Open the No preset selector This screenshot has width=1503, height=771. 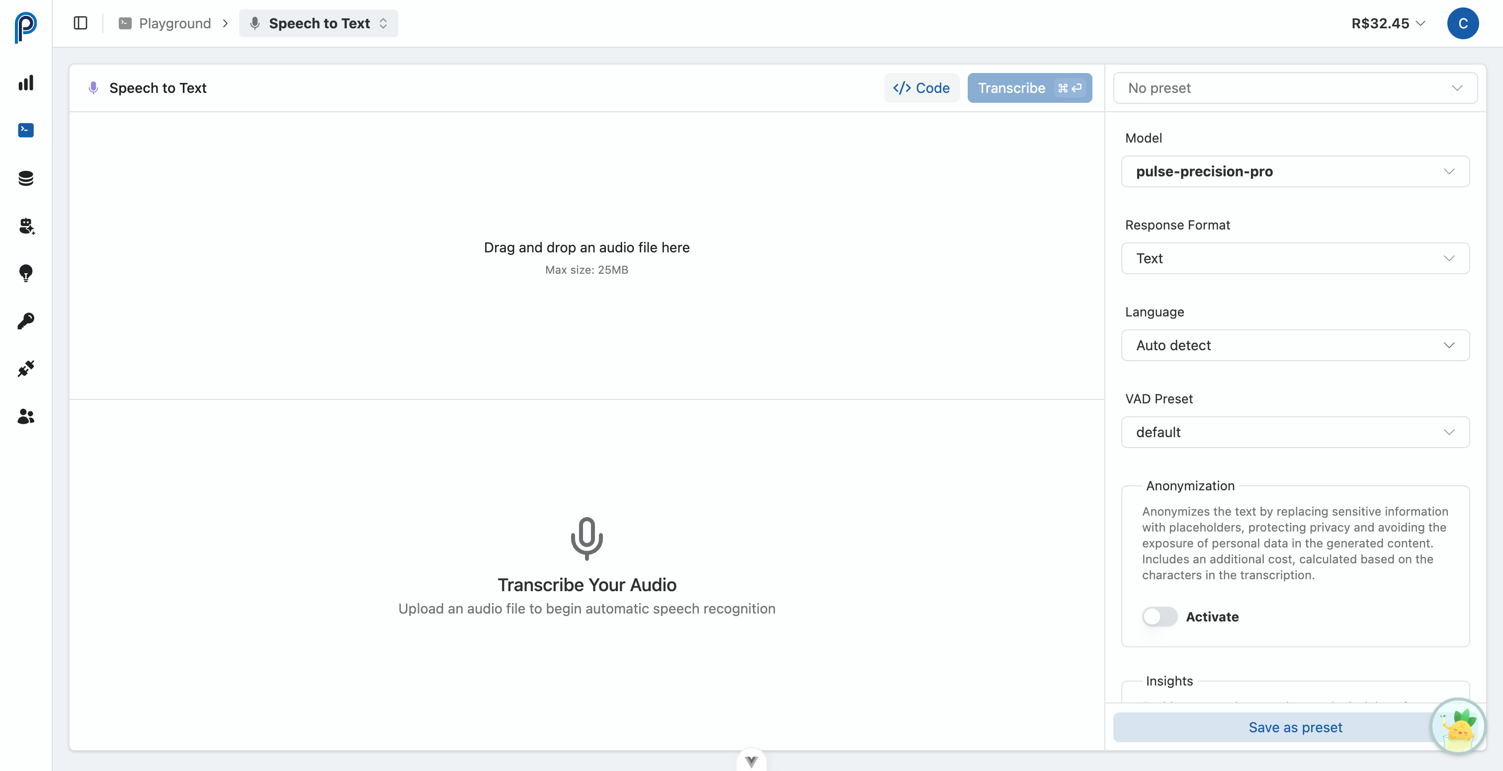pyautogui.click(x=1295, y=87)
